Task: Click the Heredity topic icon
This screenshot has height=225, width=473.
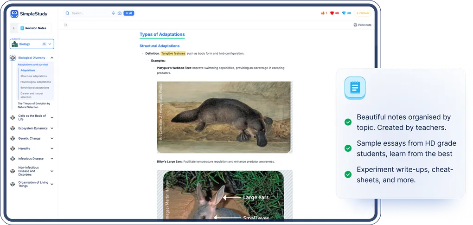Action: pos(13,148)
